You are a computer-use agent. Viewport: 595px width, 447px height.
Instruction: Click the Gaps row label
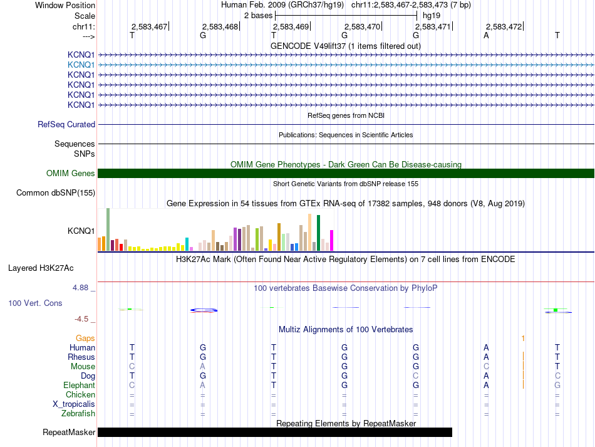pos(85,339)
